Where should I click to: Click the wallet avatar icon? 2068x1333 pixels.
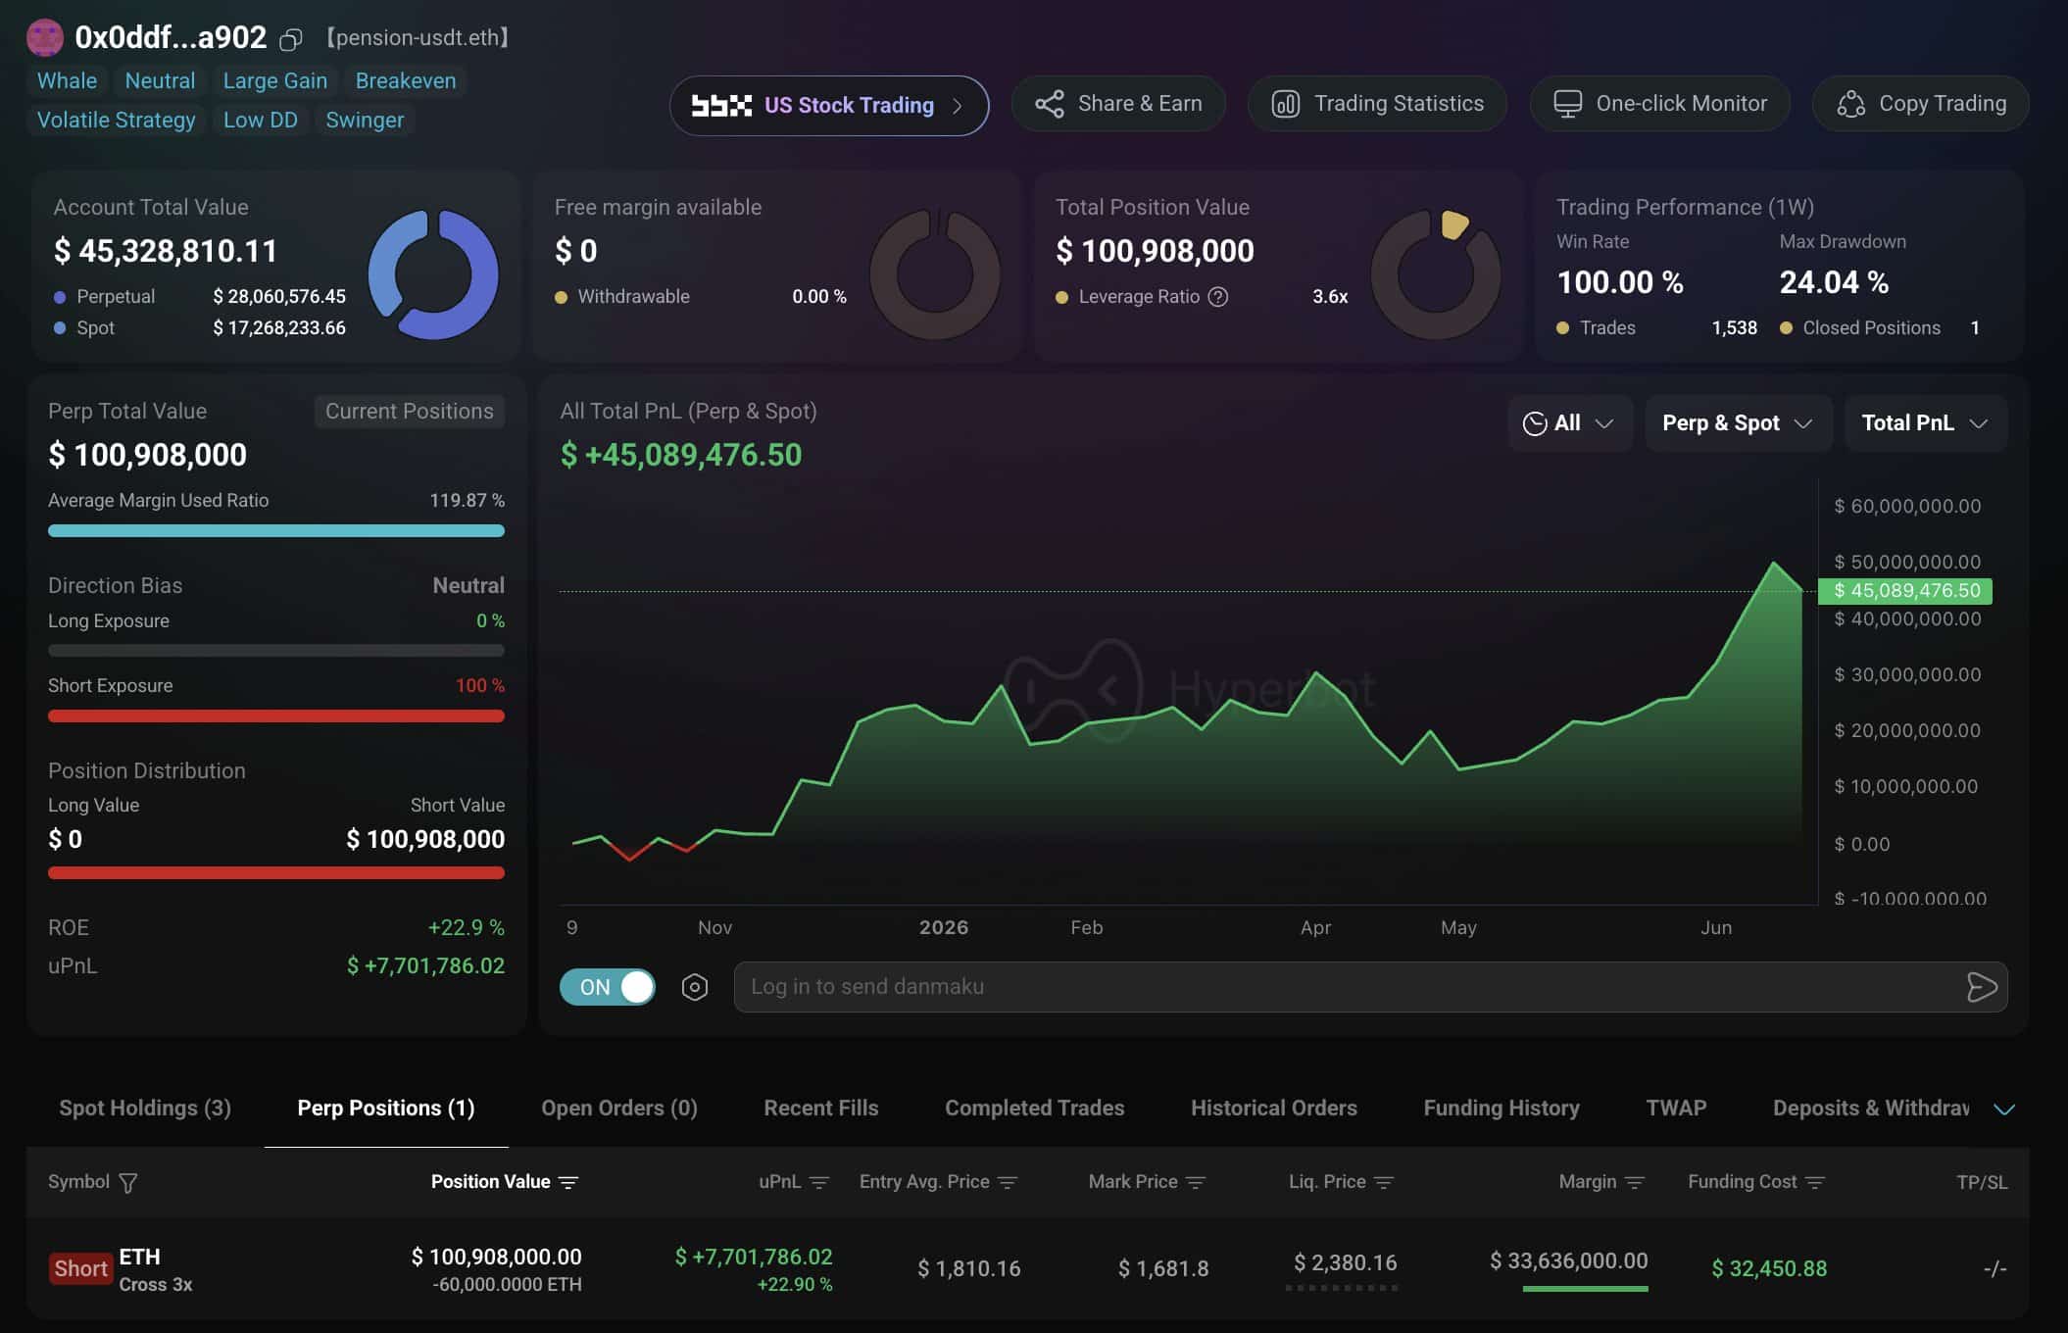44,37
